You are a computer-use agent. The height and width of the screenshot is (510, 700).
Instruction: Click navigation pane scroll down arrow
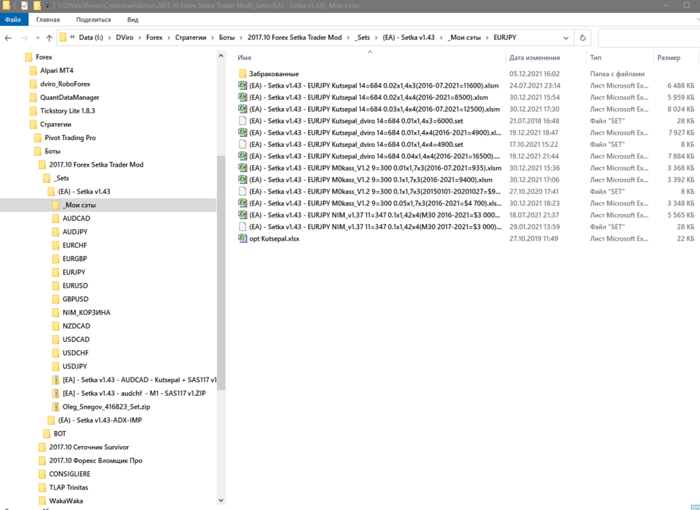[x=221, y=500]
